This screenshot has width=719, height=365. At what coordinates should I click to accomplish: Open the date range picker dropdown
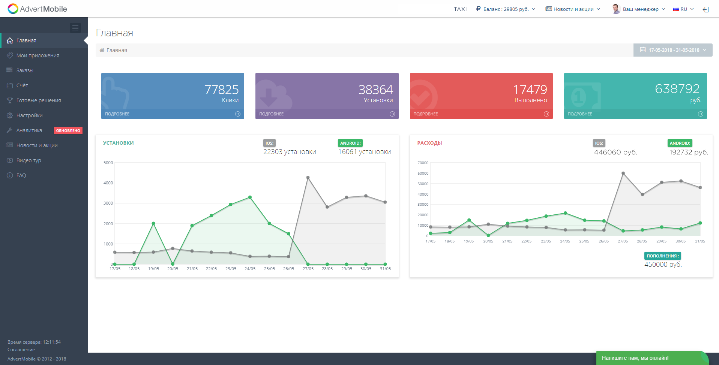pos(673,50)
